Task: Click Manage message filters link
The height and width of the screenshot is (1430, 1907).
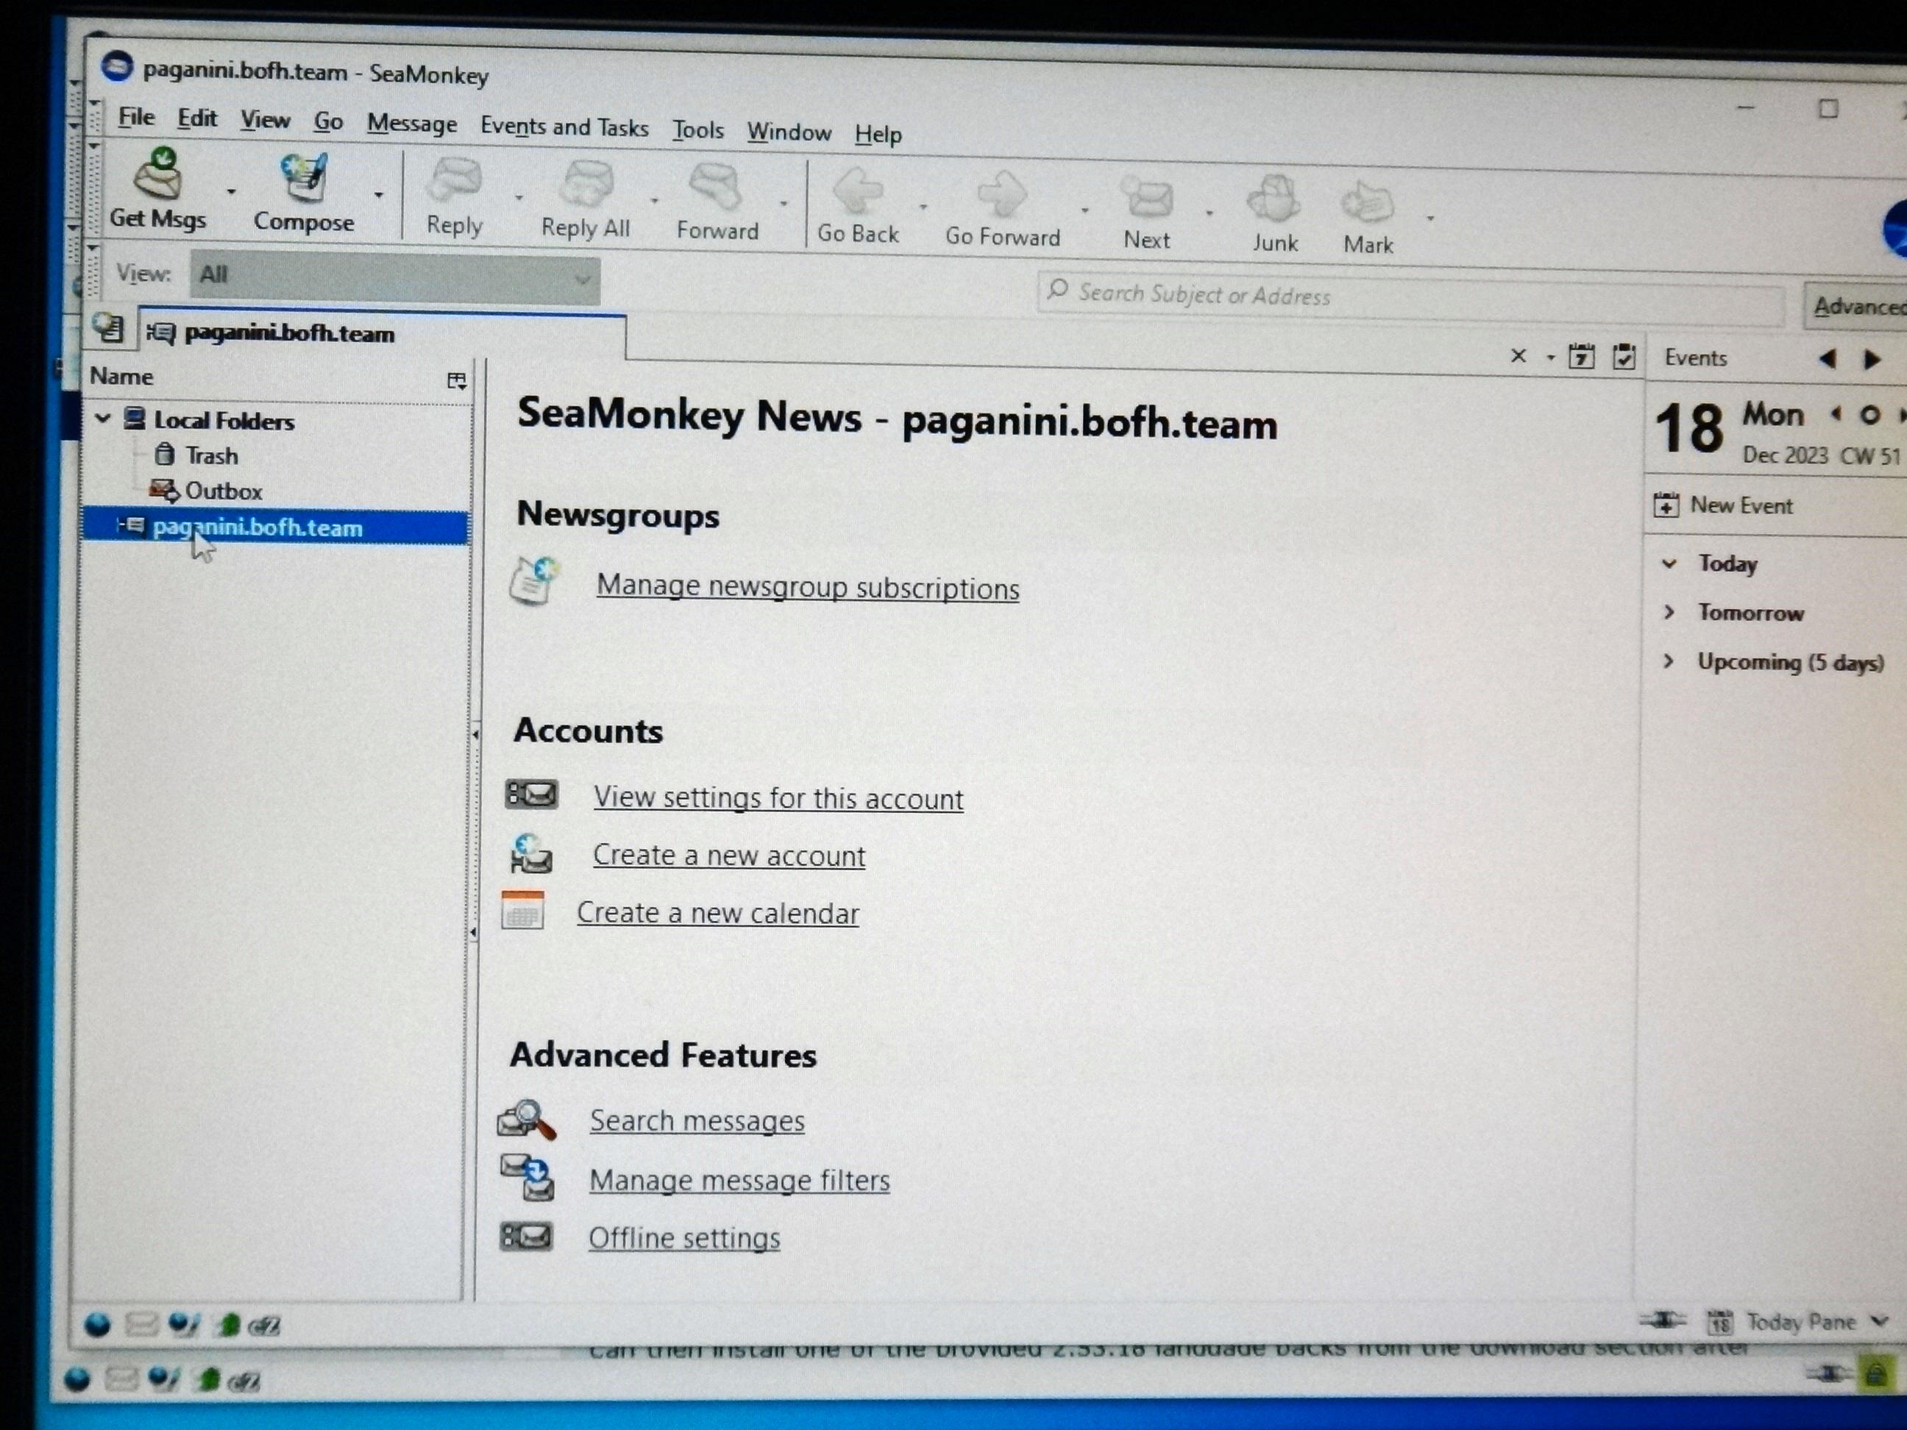Action: pyautogui.click(x=739, y=1179)
